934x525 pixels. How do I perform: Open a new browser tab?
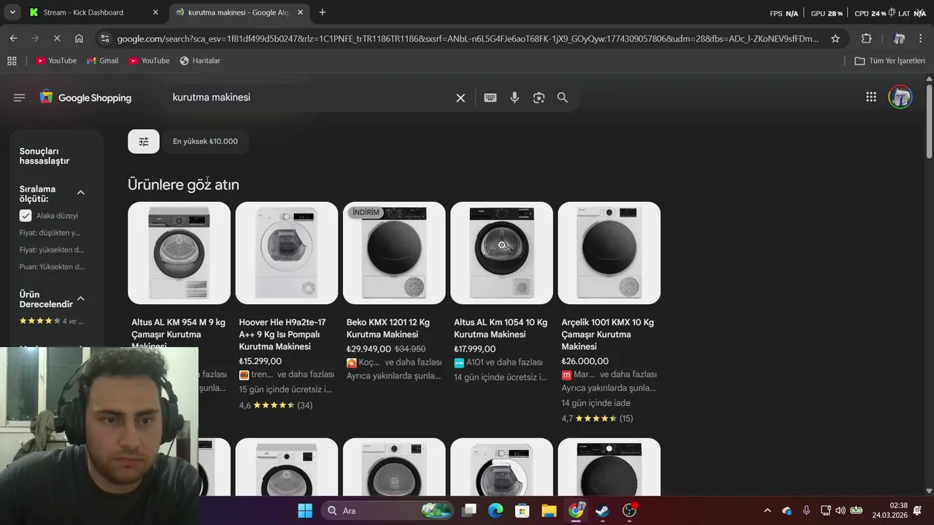click(322, 12)
